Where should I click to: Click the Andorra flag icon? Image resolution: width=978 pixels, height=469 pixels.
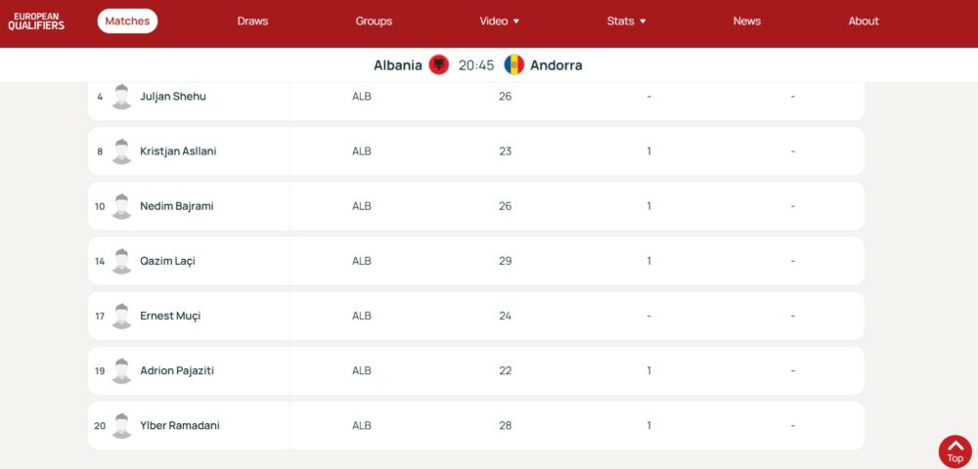[514, 65]
